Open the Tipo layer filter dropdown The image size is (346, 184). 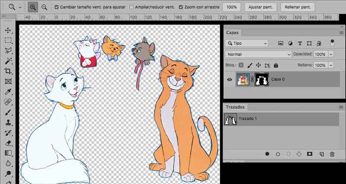pos(246,44)
